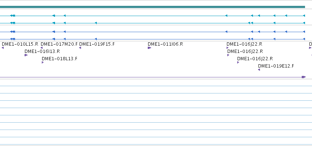Viewport: 312px width, 146px height.
Task: Select the thick teal bar feature at top
Action: (153, 7)
